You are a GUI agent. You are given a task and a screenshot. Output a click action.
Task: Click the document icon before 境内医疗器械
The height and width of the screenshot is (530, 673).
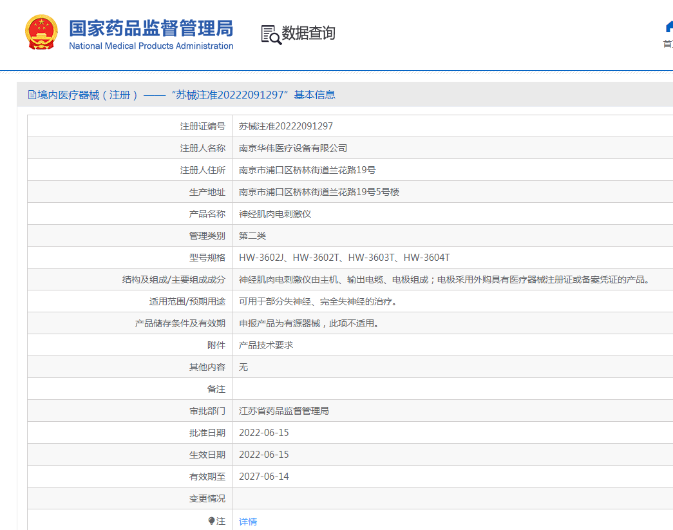click(32, 95)
